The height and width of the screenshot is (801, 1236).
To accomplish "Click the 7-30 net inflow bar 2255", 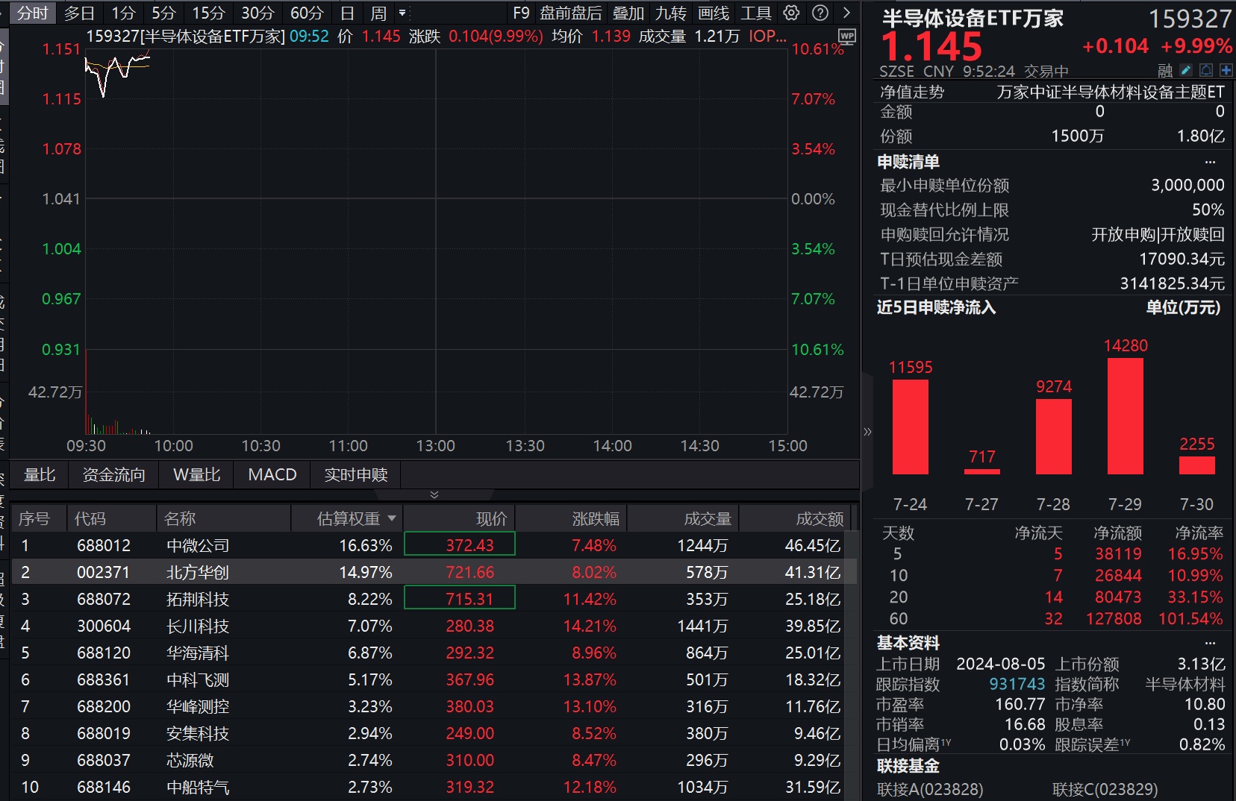I will tap(1197, 465).
